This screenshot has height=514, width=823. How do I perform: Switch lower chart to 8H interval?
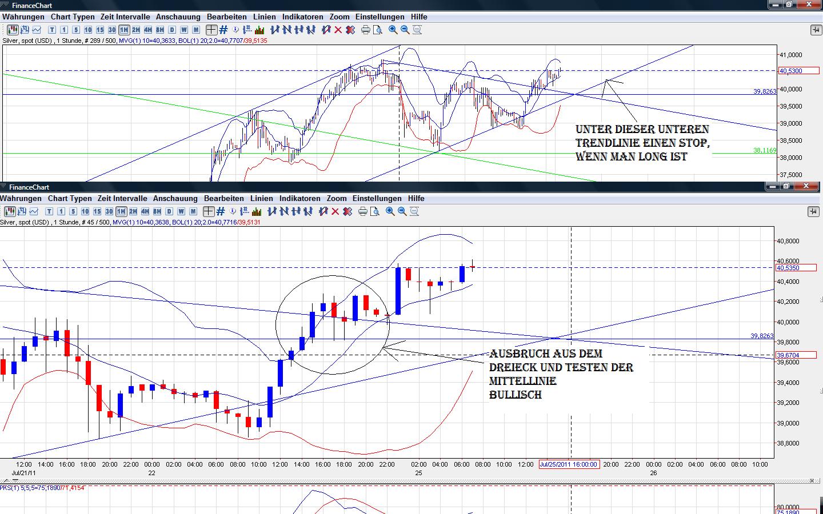click(157, 211)
